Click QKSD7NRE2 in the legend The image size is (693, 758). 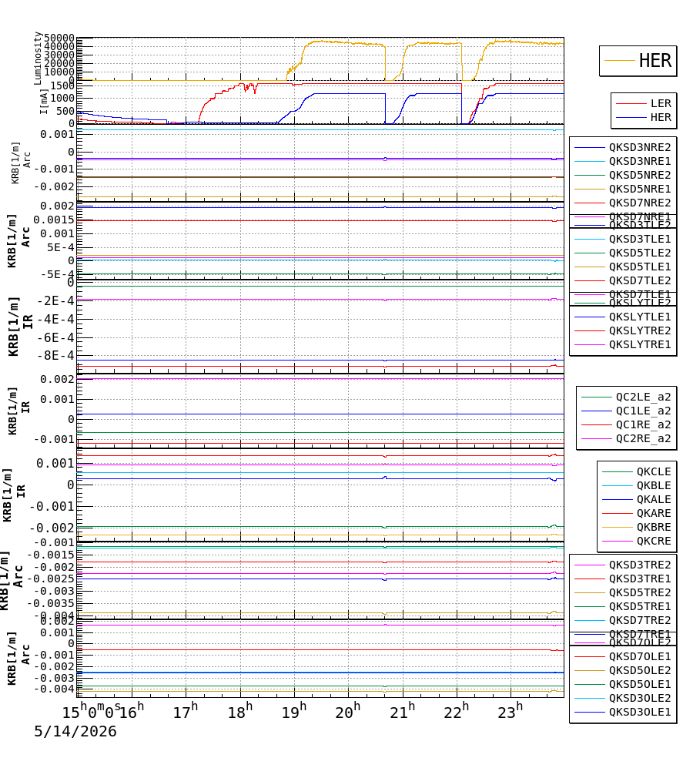coord(640,203)
